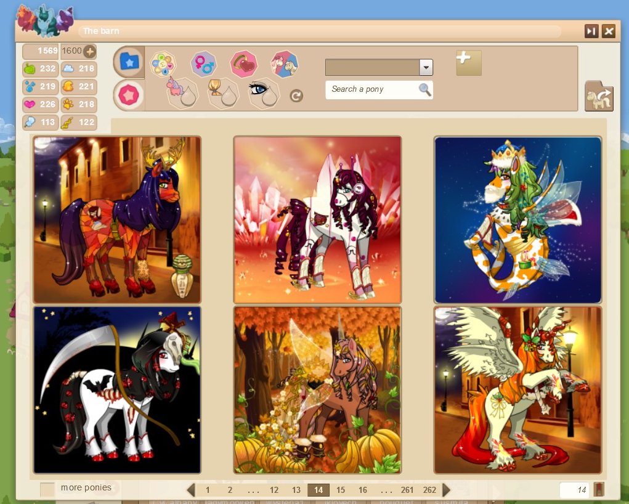Click the cloud stat 218
Screen dimensions: 629x504
tap(79, 68)
